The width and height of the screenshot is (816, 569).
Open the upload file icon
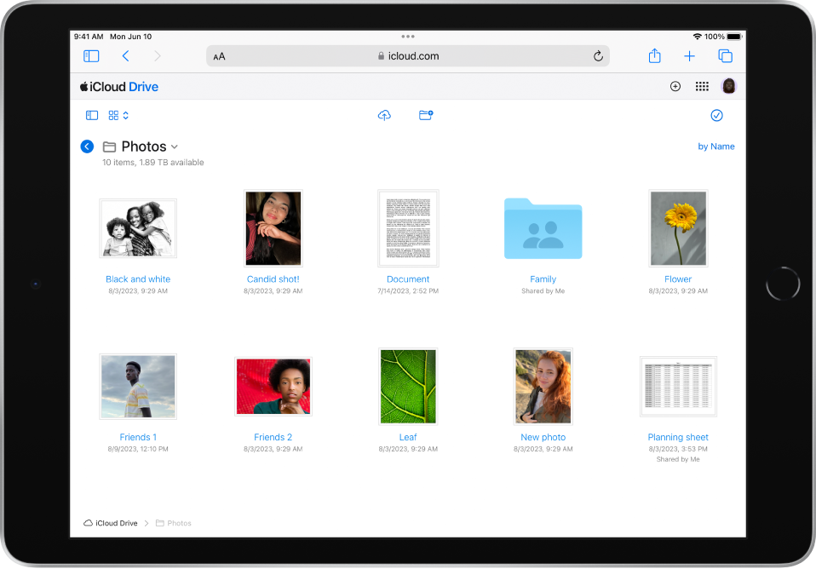coord(384,115)
